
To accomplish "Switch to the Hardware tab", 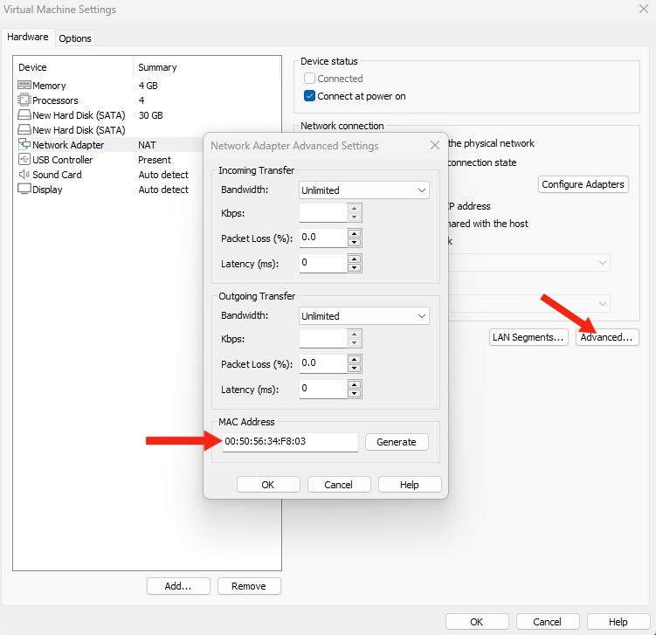I will [28, 38].
